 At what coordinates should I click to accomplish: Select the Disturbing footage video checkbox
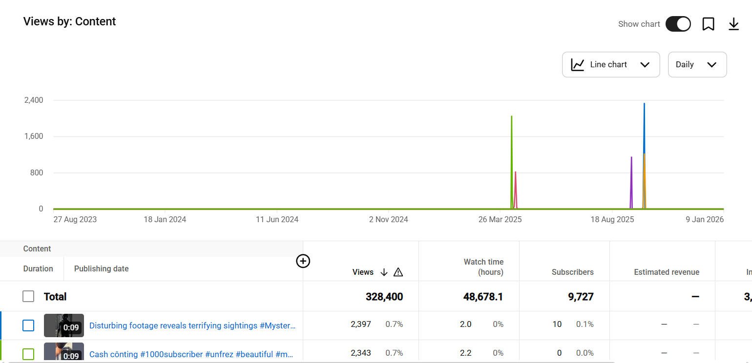tap(28, 325)
